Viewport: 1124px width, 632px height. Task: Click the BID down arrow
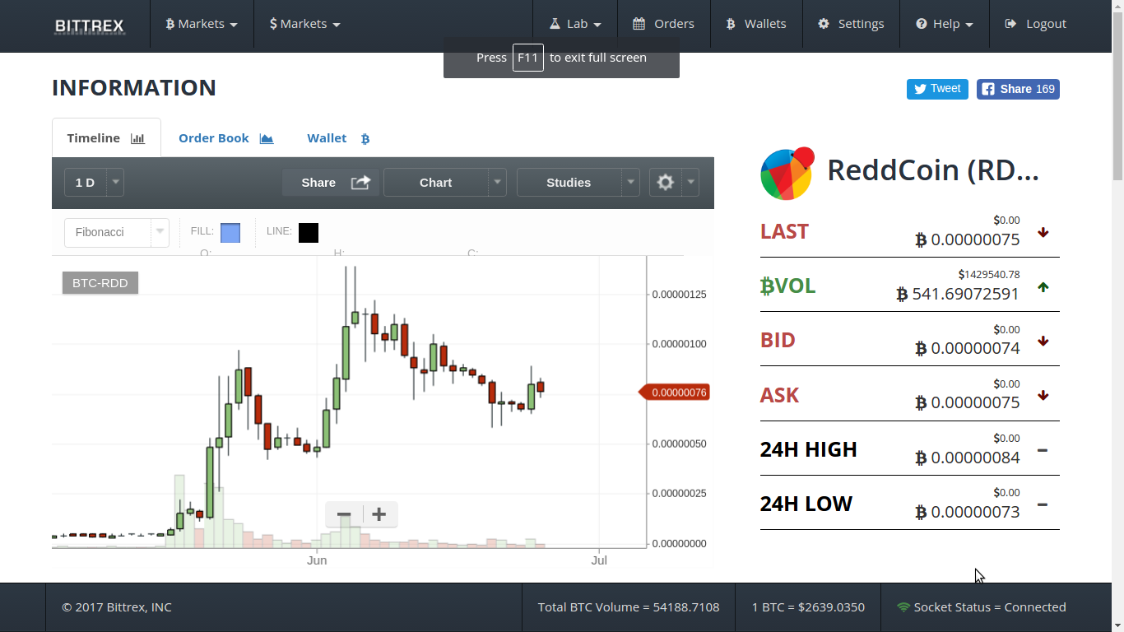[x=1043, y=342]
